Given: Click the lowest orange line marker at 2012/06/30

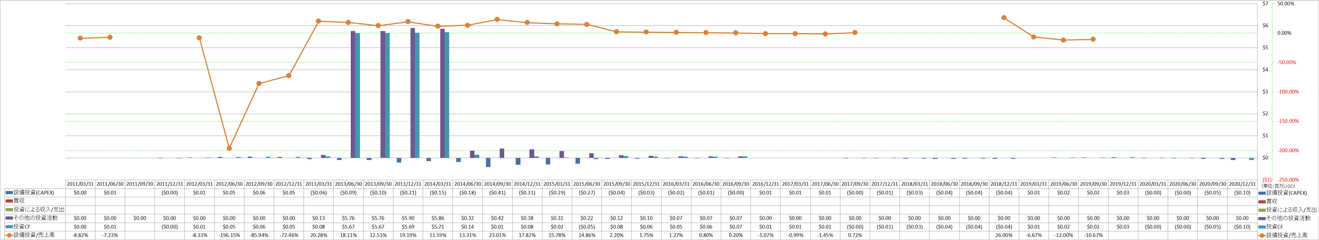Looking at the screenshot, I should (x=230, y=148).
